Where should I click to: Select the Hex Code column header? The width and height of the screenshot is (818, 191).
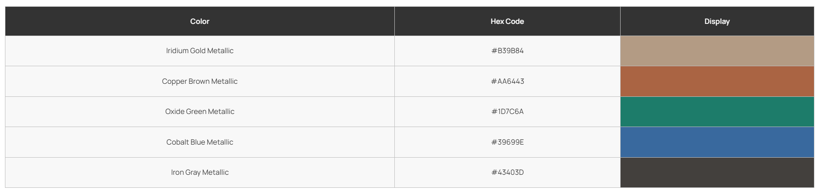pyautogui.click(x=507, y=21)
